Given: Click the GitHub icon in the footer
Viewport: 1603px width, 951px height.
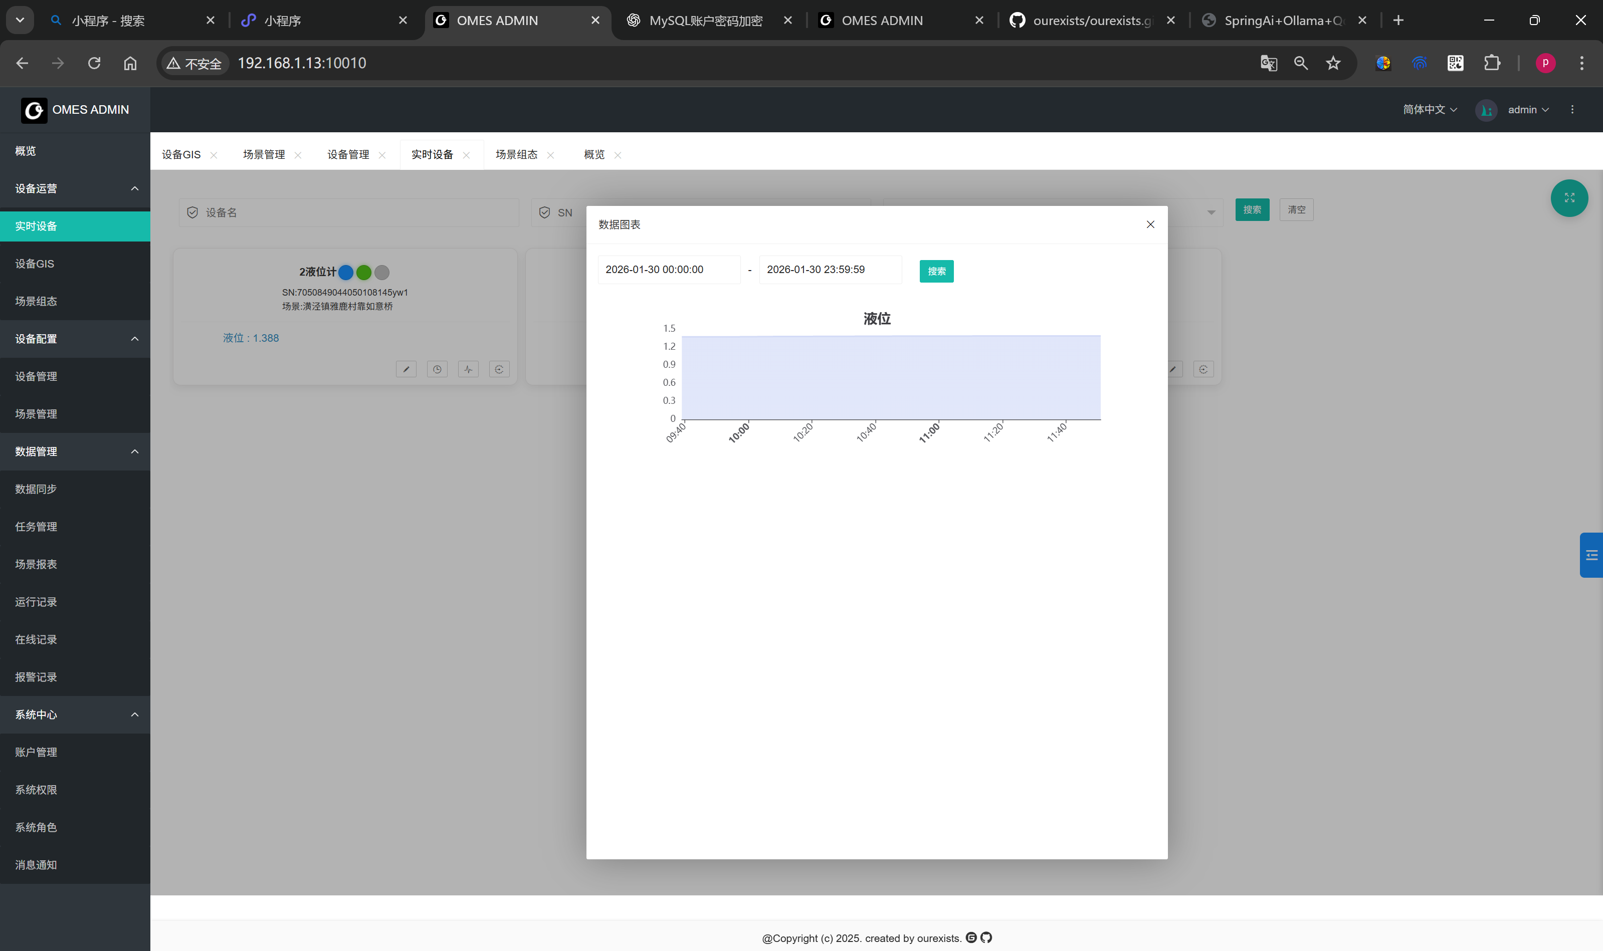Looking at the screenshot, I should [x=986, y=937].
